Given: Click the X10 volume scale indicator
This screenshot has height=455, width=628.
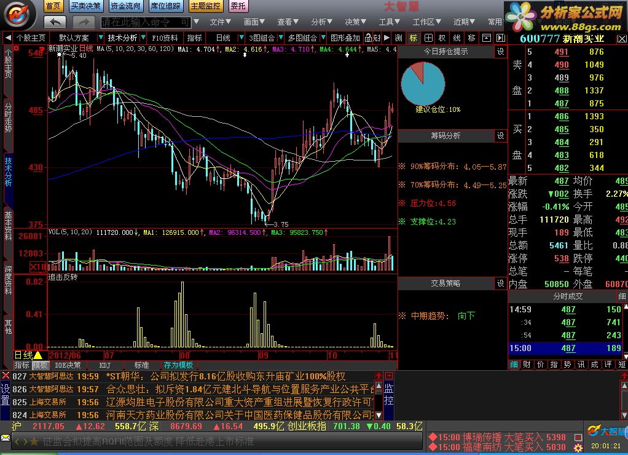Looking at the screenshot, I should click(39, 267).
